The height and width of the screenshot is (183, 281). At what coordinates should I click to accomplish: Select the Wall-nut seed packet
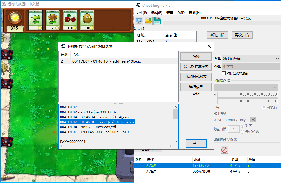(87, 20)
